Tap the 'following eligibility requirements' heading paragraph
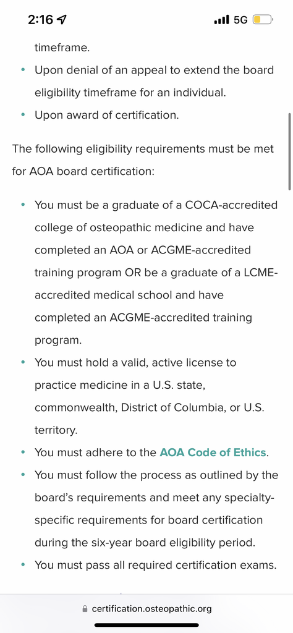The height and width of the screenshot is (633, 293). 143,160
